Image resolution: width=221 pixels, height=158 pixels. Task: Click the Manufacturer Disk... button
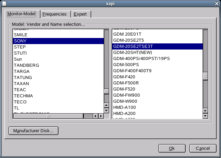click(x=33, y=131)
